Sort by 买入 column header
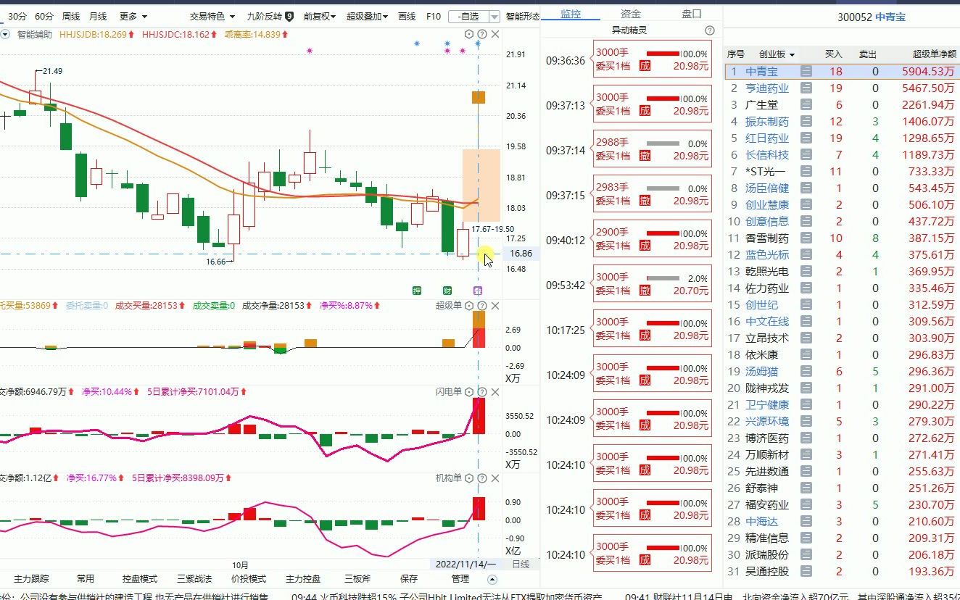 [834, 54]
